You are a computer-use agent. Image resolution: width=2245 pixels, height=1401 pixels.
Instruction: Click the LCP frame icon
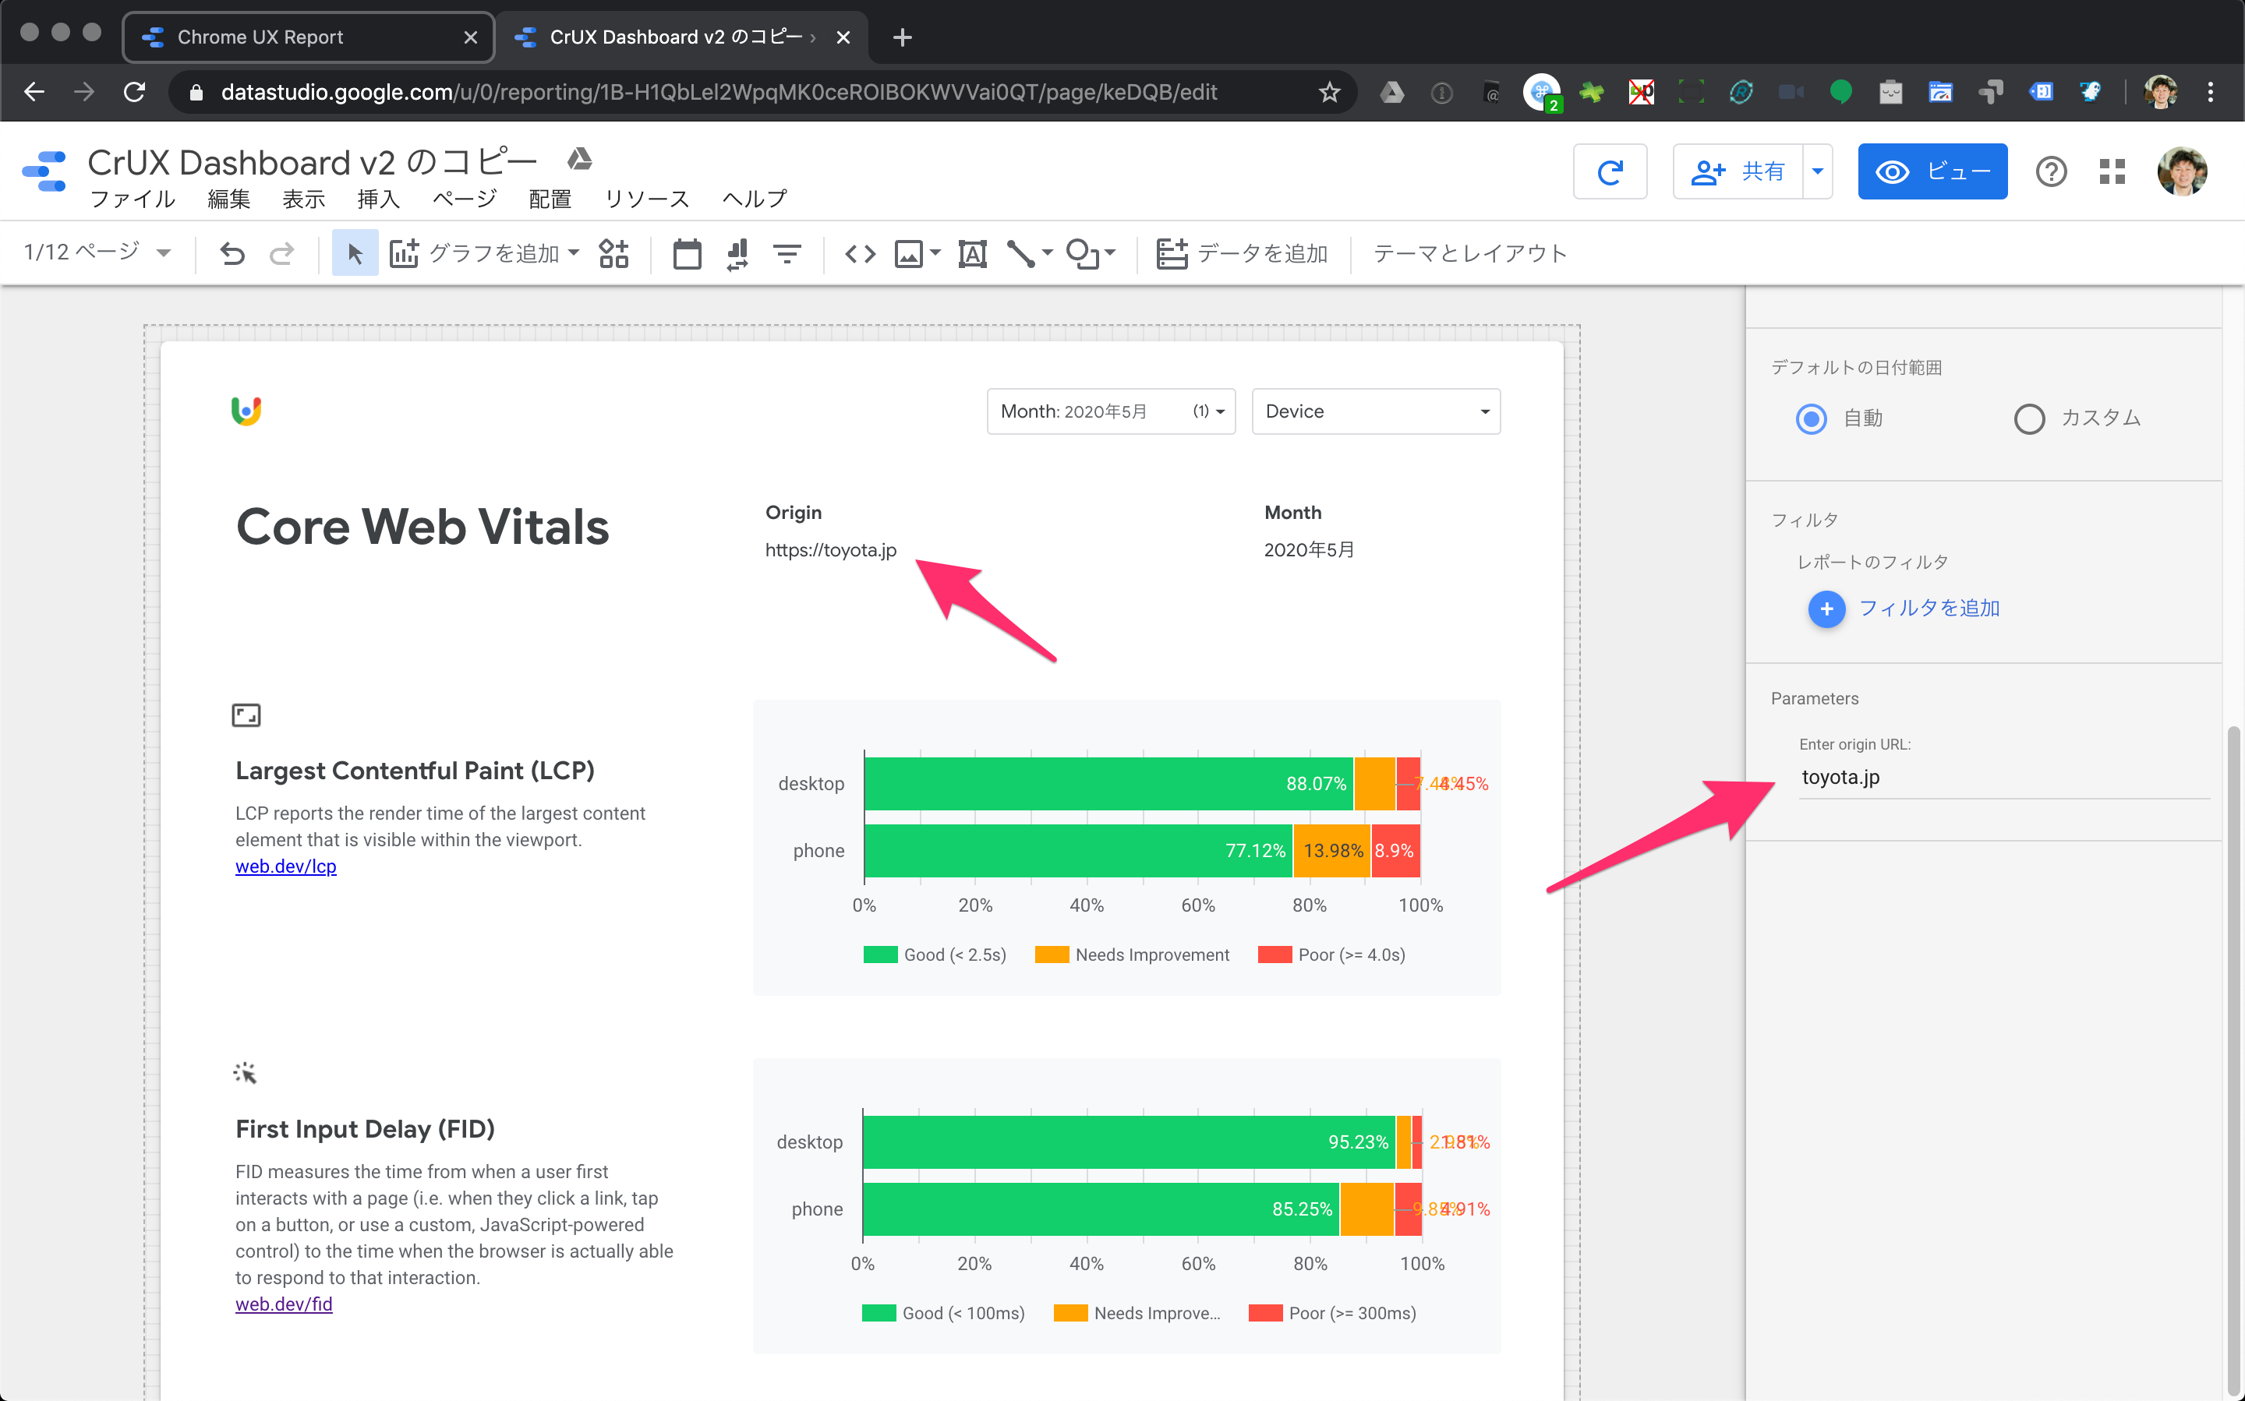coord(246,715)
